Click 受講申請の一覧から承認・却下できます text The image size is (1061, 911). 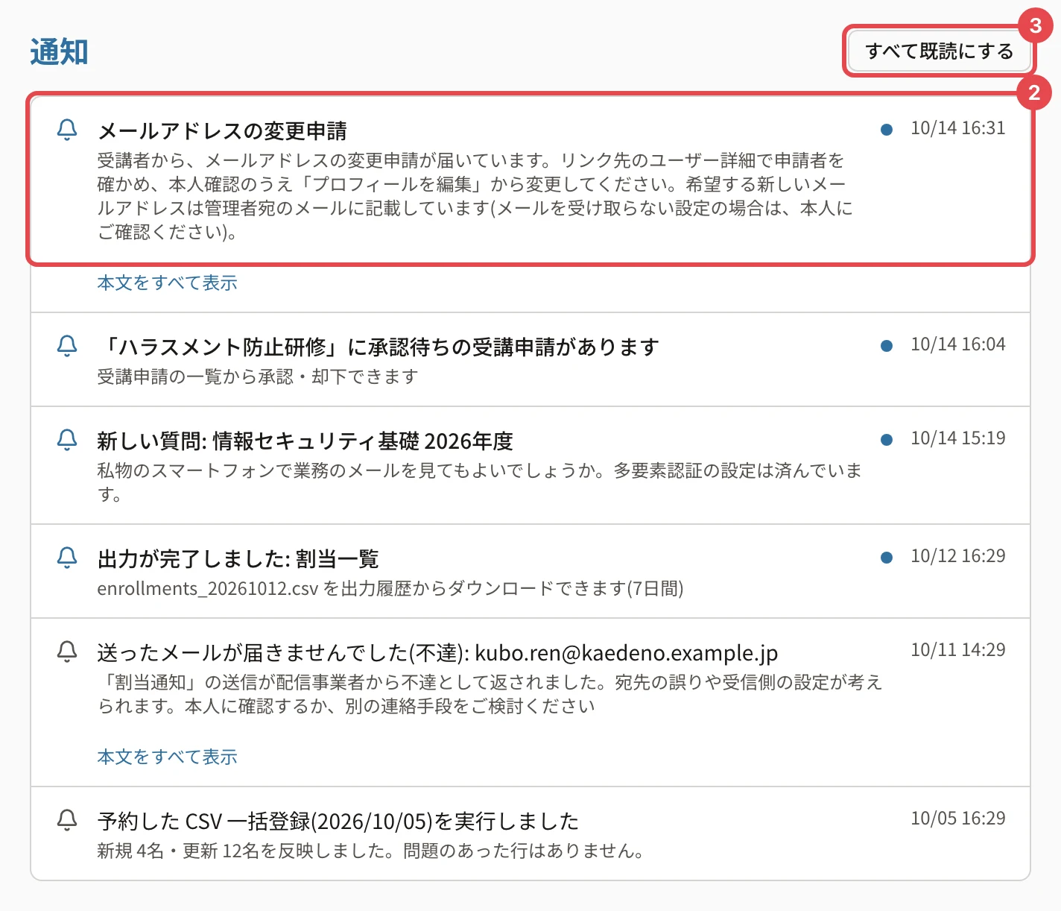[258, 376]
